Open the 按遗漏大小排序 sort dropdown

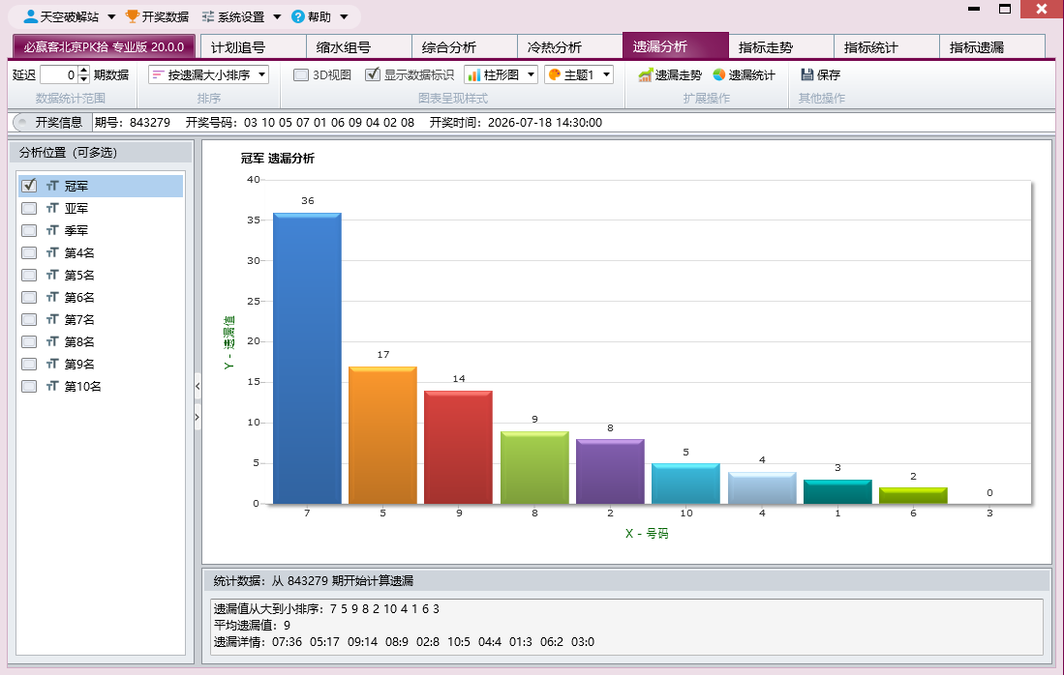(x=209, y=74)
